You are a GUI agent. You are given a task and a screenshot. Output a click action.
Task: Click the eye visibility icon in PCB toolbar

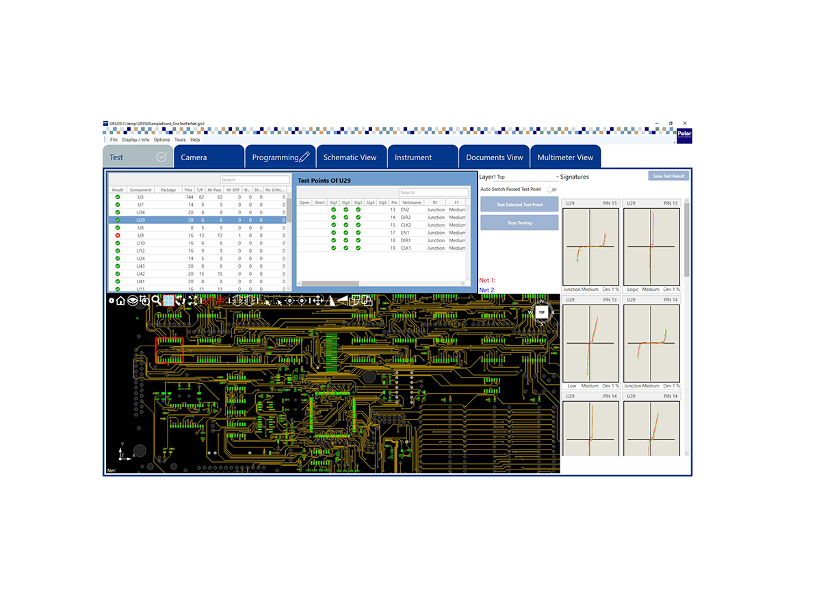point(133,300)
